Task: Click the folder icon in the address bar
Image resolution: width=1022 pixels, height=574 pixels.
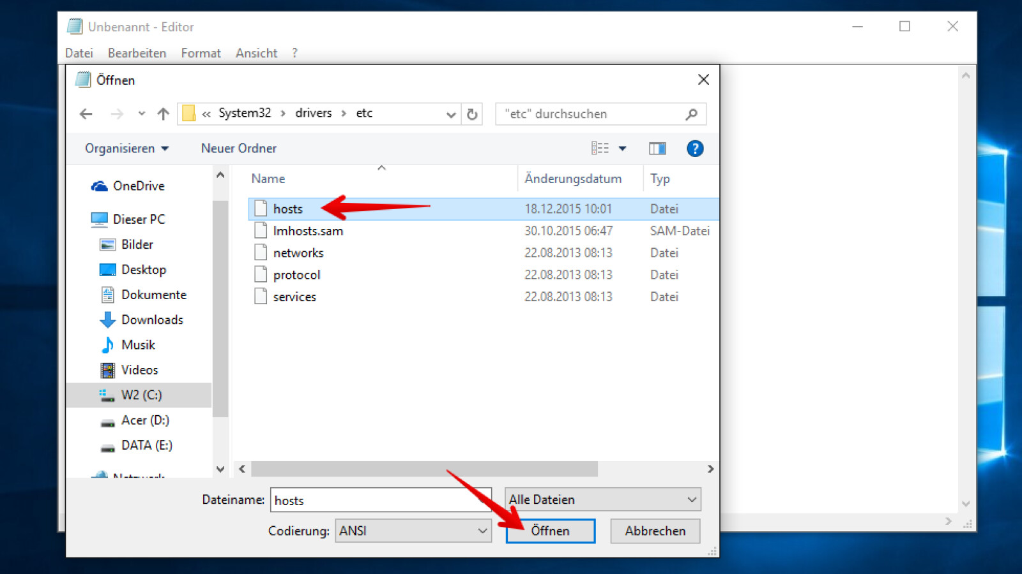Action: [189, 113]
